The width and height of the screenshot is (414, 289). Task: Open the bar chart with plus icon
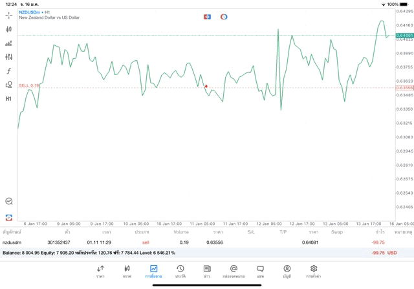point(8,43)
